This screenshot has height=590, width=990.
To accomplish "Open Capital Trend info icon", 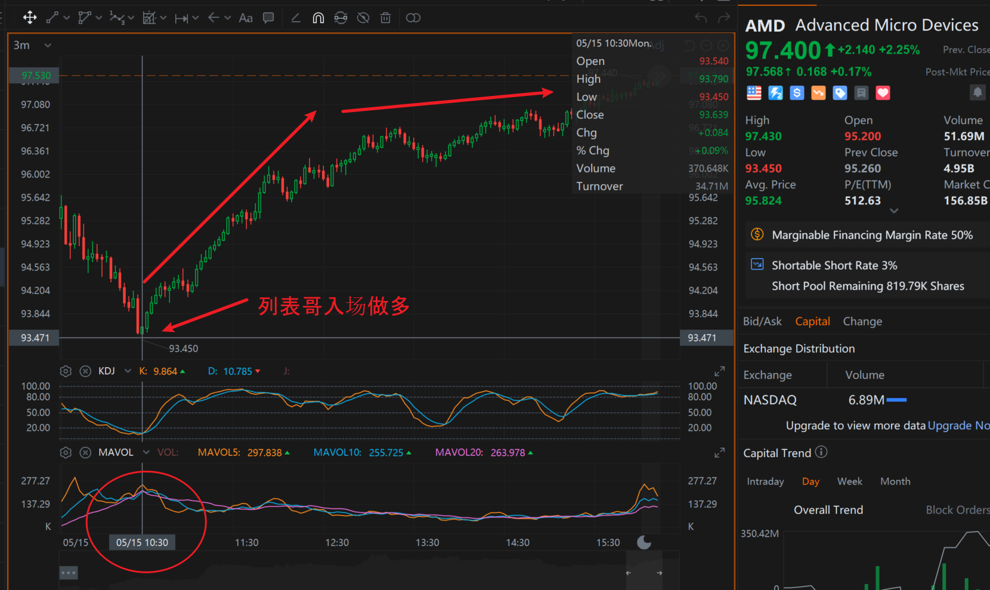I will click(x=821, y=452).
